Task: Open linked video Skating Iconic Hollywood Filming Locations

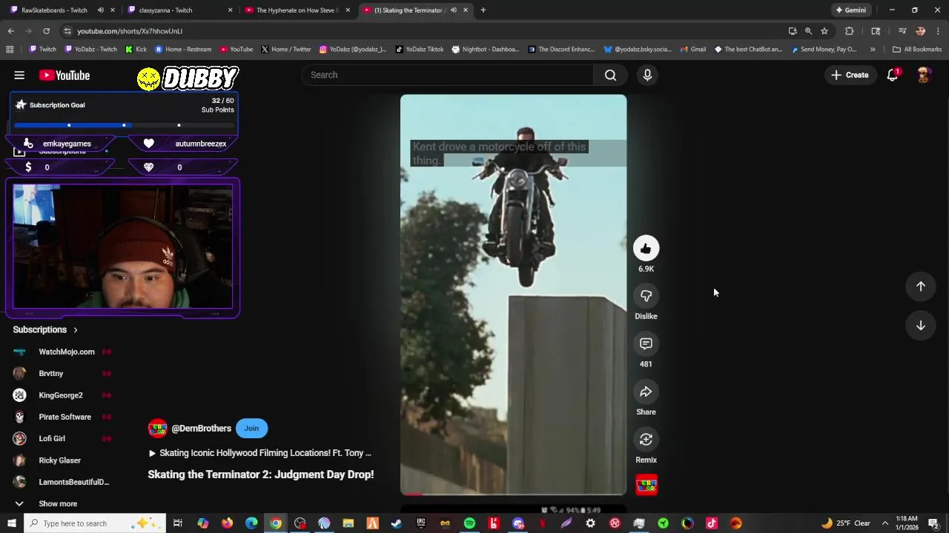Action: click(259, 453)
